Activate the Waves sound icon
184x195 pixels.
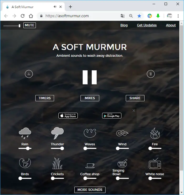(90, 133)
